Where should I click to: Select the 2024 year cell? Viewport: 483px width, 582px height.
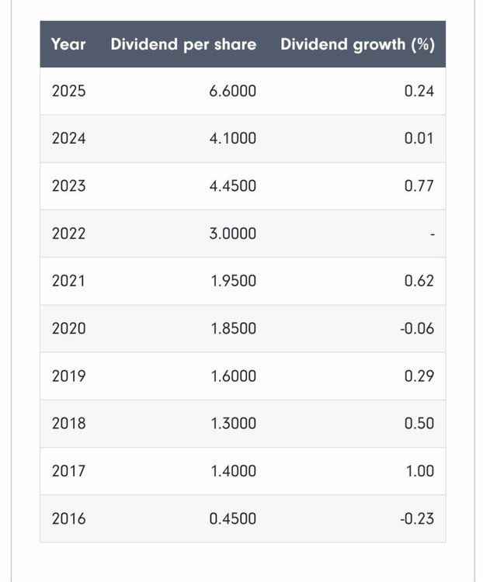68,139
